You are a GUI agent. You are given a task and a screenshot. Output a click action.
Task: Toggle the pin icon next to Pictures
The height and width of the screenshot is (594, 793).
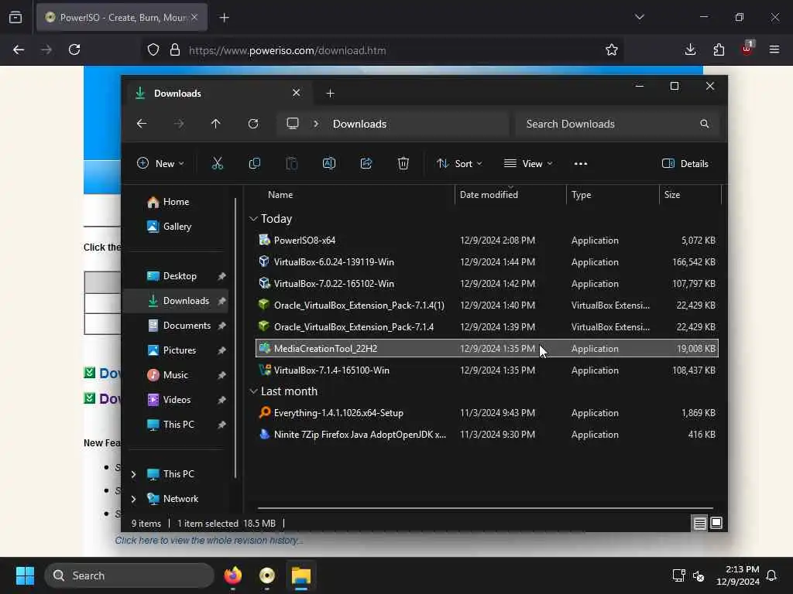[x=221, y=350]
